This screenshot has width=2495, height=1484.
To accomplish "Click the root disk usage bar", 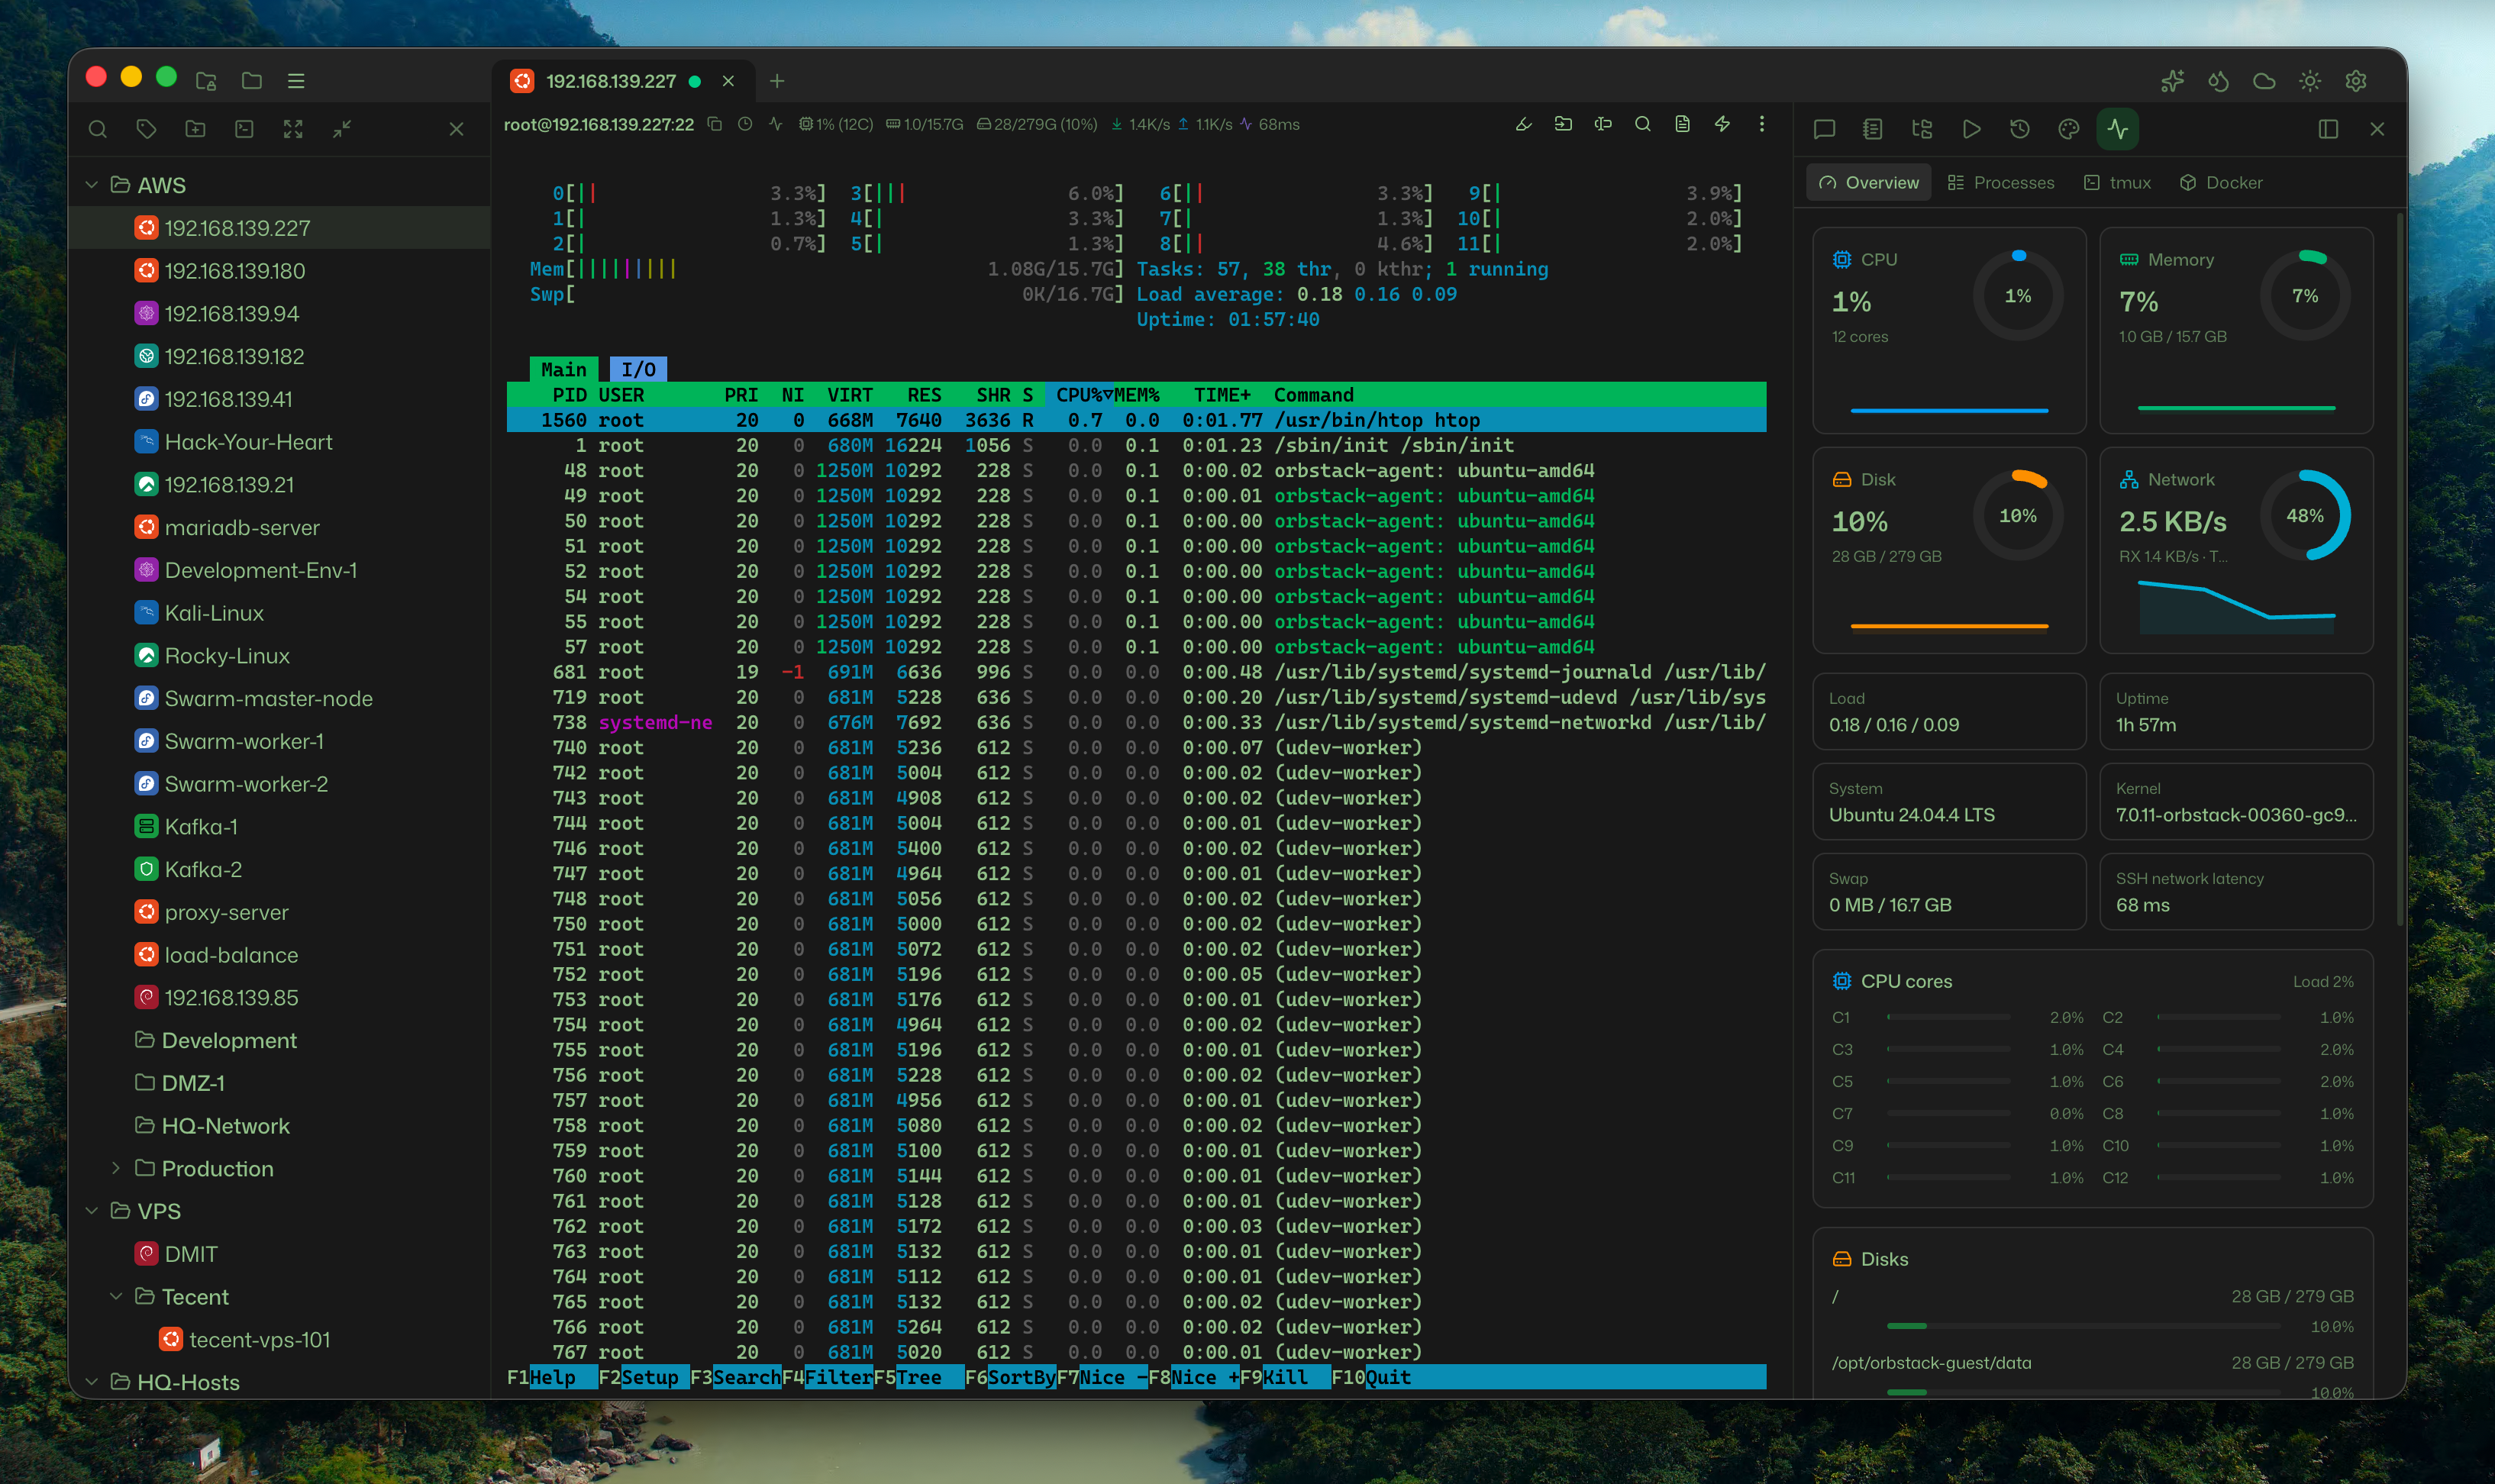I will click(x=2083, y=1326).
